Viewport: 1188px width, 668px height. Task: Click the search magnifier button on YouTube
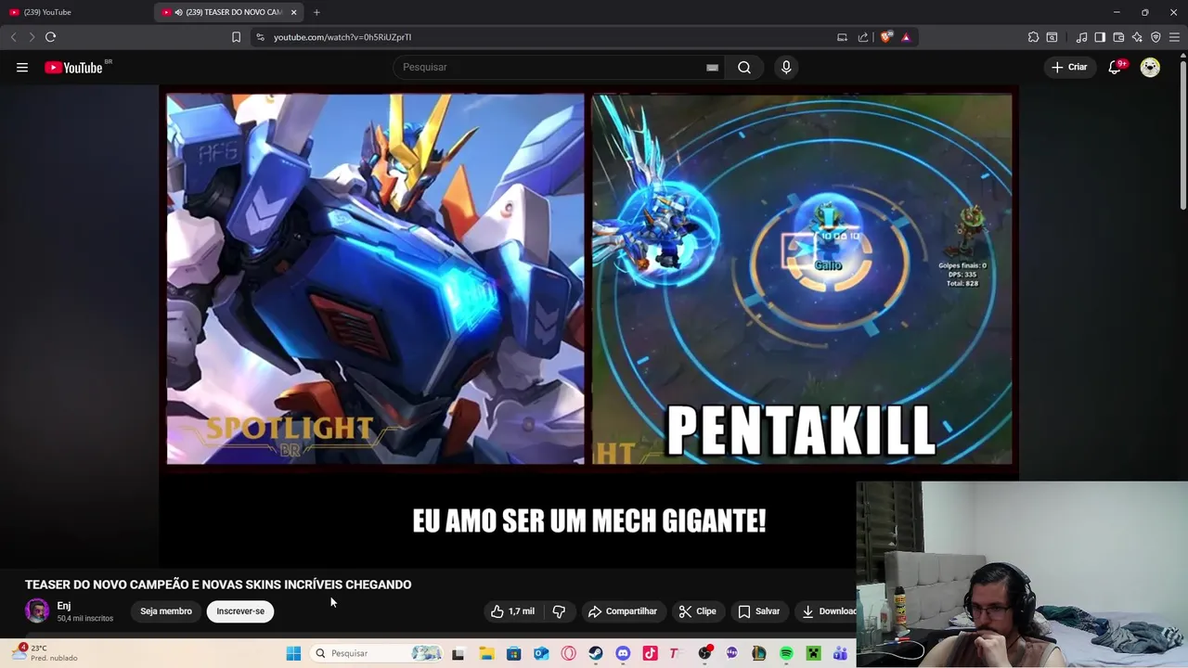coord(744,67)
